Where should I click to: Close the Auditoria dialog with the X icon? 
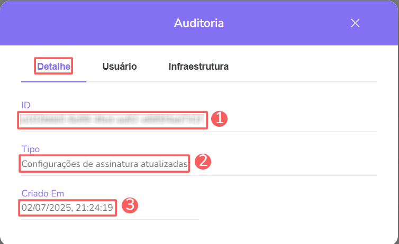pyautogui.click(x=355, y=23)
